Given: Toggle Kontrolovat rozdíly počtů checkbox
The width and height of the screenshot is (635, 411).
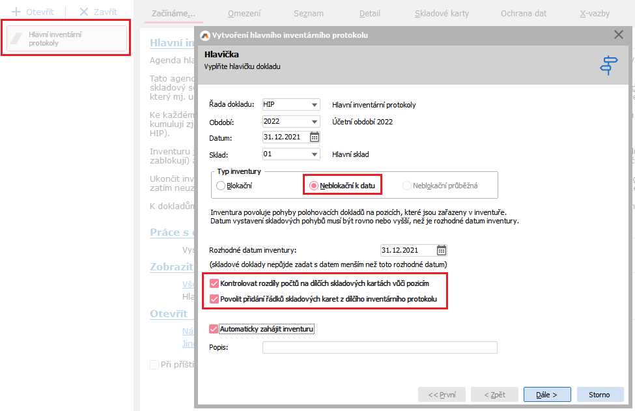Looking at the screenshot, I should [x=214, y=283].
